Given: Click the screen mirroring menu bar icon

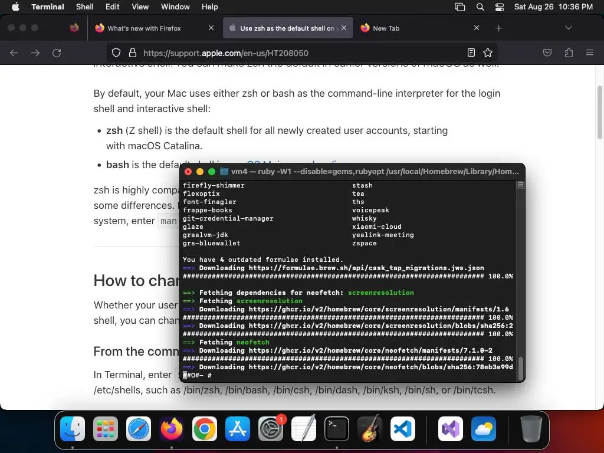Looking at the screenshot, I should pyautogui.click(x=459, y=7).
